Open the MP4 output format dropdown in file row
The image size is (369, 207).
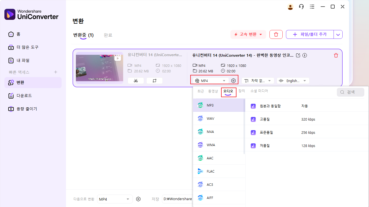(x=211, y=81)
